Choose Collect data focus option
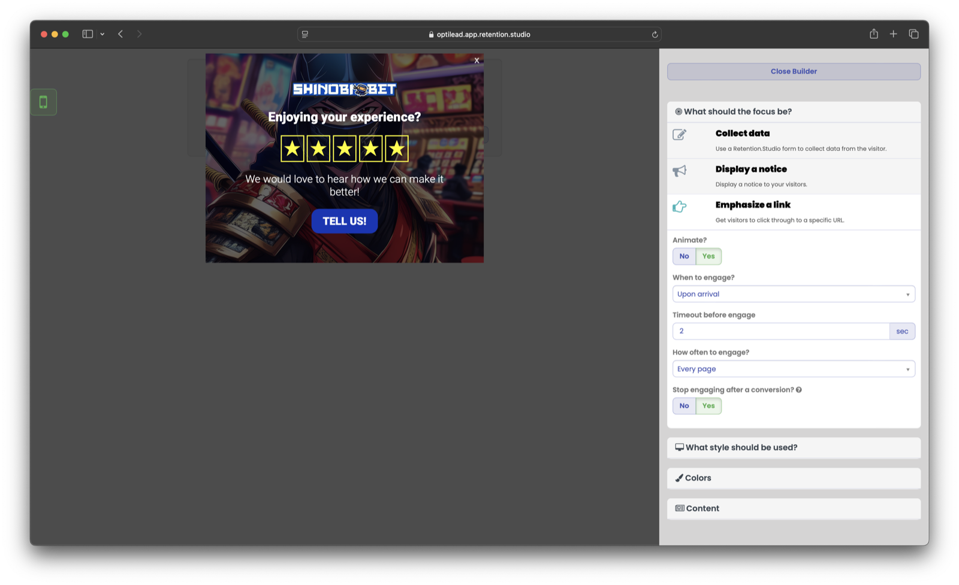This screenshot has height=585, width=959. (794, 140)
